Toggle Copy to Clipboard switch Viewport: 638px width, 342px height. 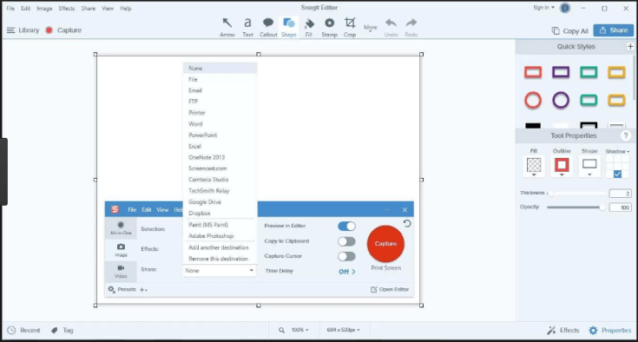pyautogui.click(x=346, y=241)
